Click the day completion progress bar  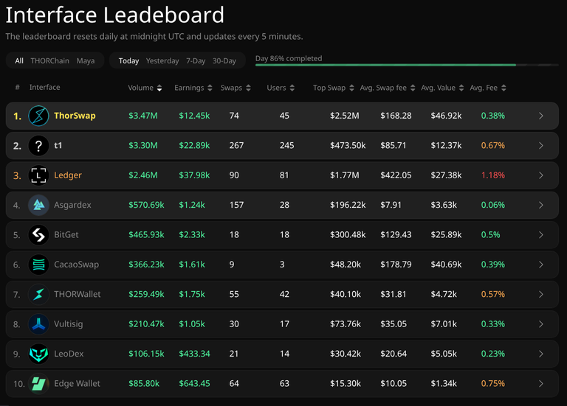click(407, 65)
